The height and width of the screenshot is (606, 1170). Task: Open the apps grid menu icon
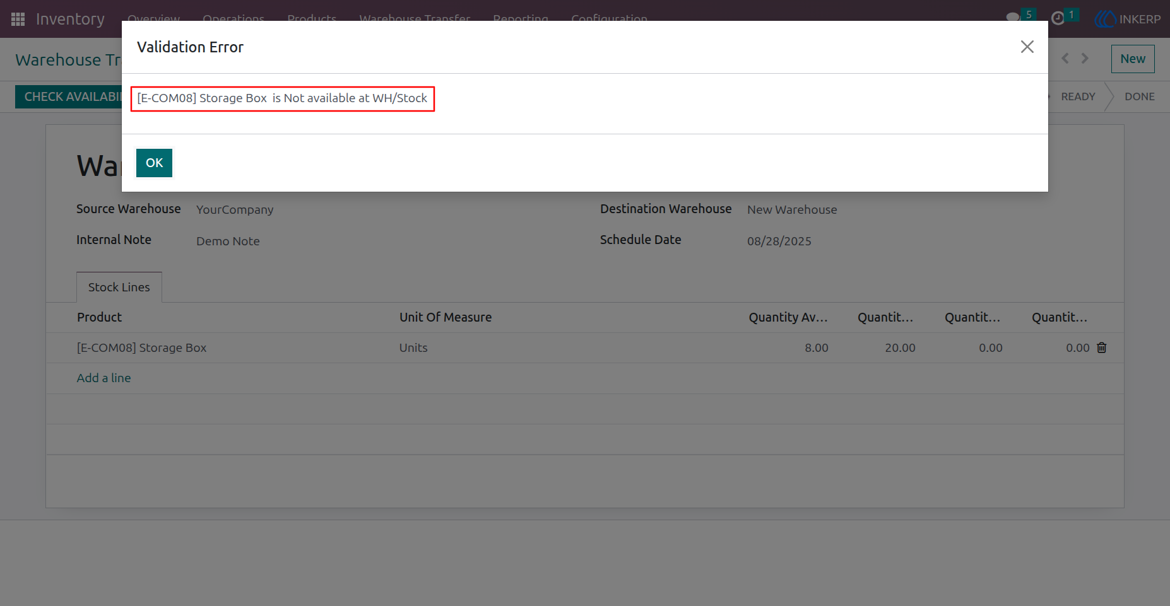point(18,19)
